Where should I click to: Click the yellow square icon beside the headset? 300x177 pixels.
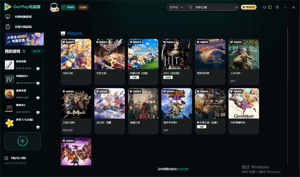point(270,7)
